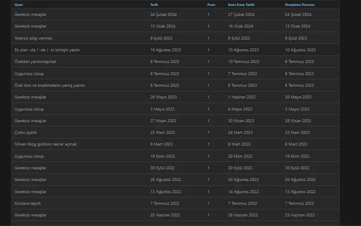Click expiry date '27 Şubat 2024'
The image size is (361, 226).
pos(241,15)
